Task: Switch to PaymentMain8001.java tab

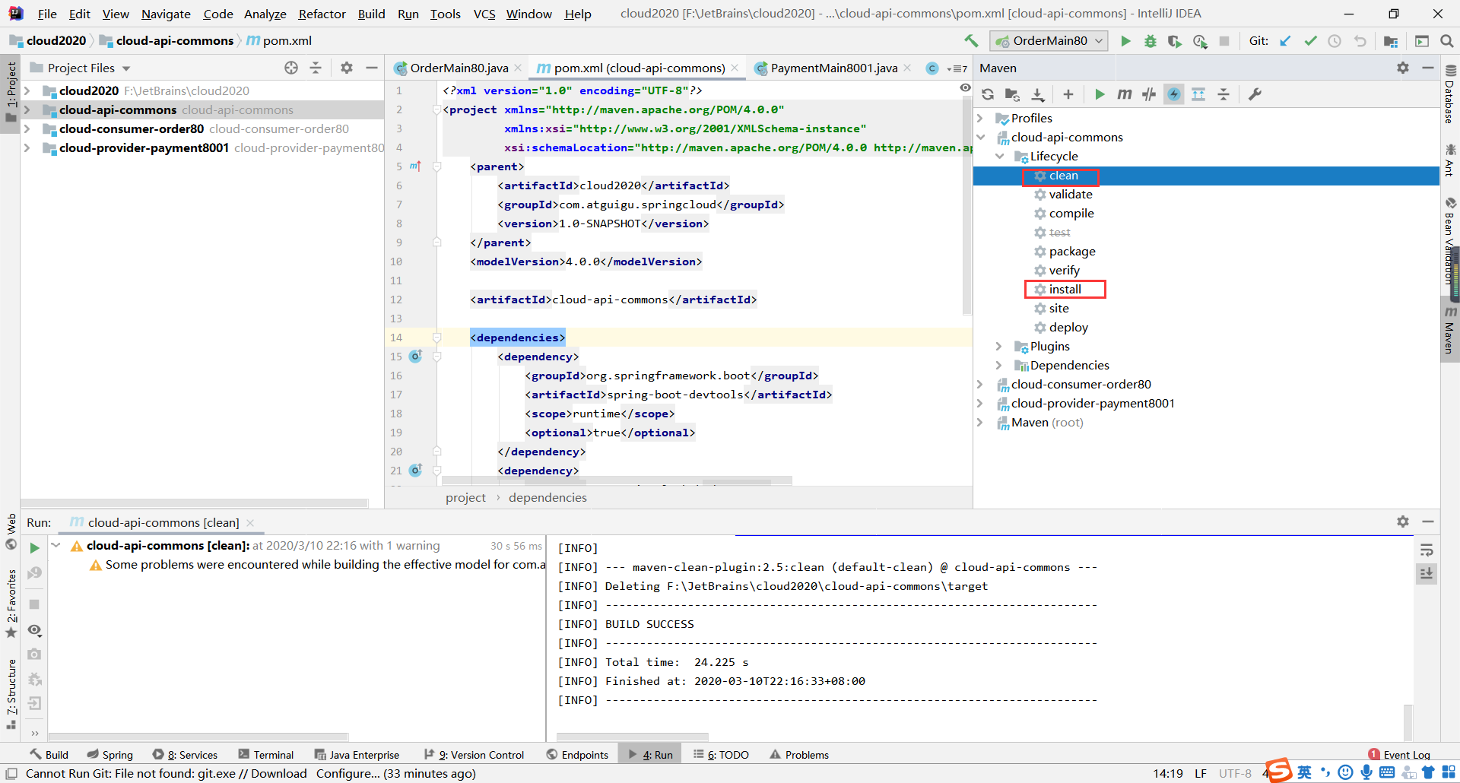Action: click(x=833, y=68)
